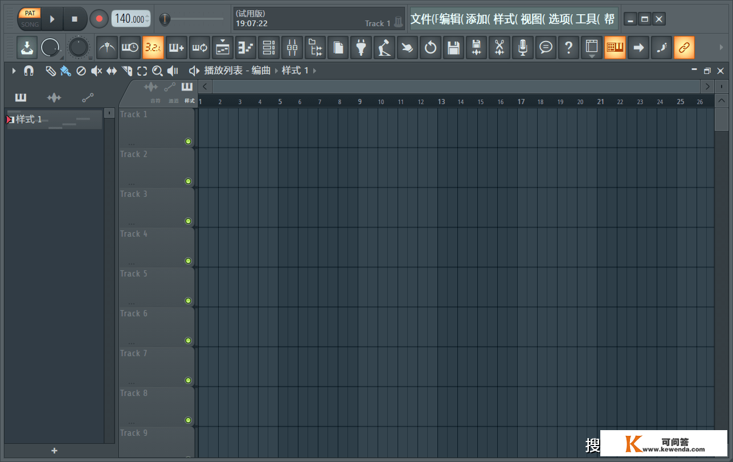Add new pattern with plus button
Viewport: 733px width, 462px height.
[55, 451]
